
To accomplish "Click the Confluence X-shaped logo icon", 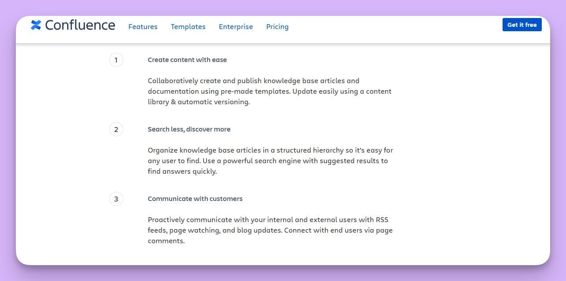I will [36, 25].
